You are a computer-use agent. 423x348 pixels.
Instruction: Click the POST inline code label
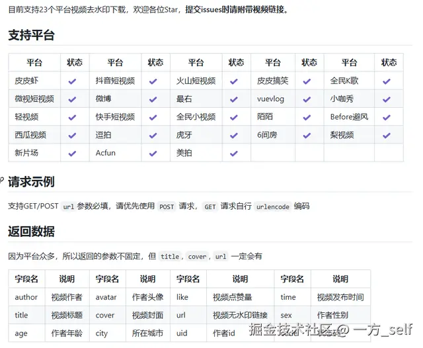pyautogui.click(x=167, y=206)
